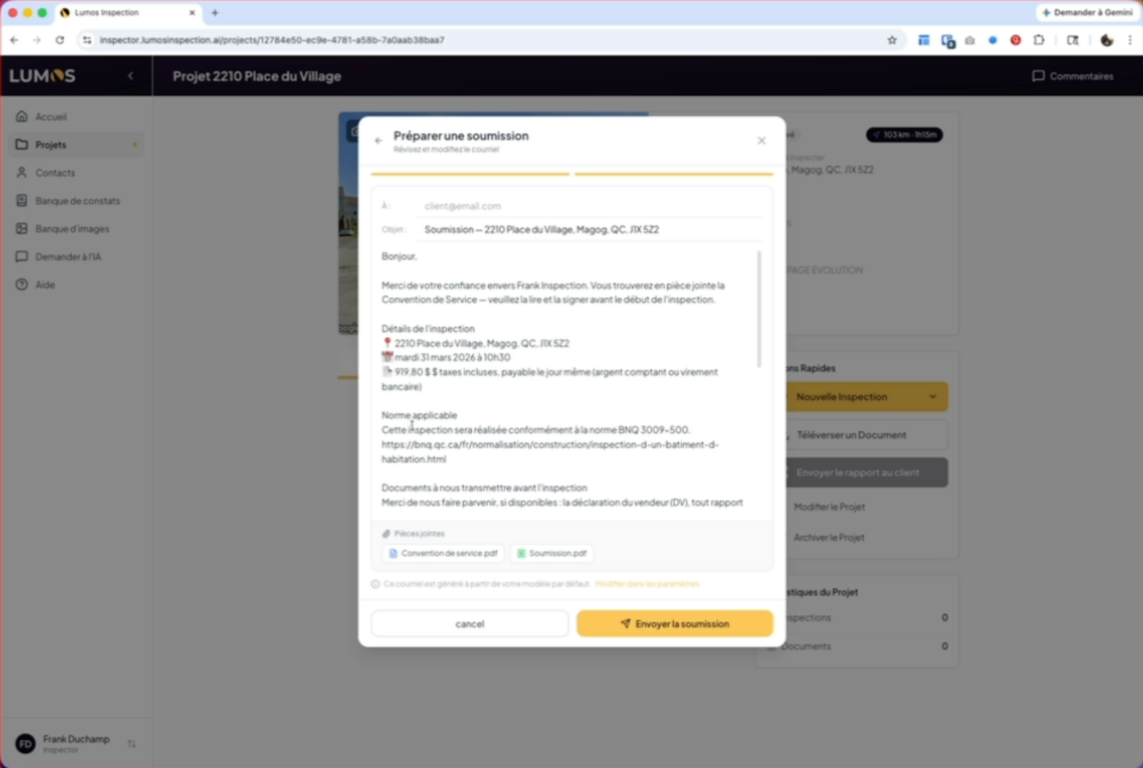
Task: Click Modifier le Projet
Action: pyautogui.click(x=830, y=507)
